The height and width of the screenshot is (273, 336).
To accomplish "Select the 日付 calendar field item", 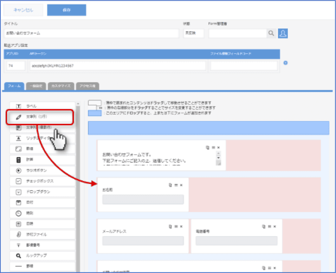I will coord(42,203).
